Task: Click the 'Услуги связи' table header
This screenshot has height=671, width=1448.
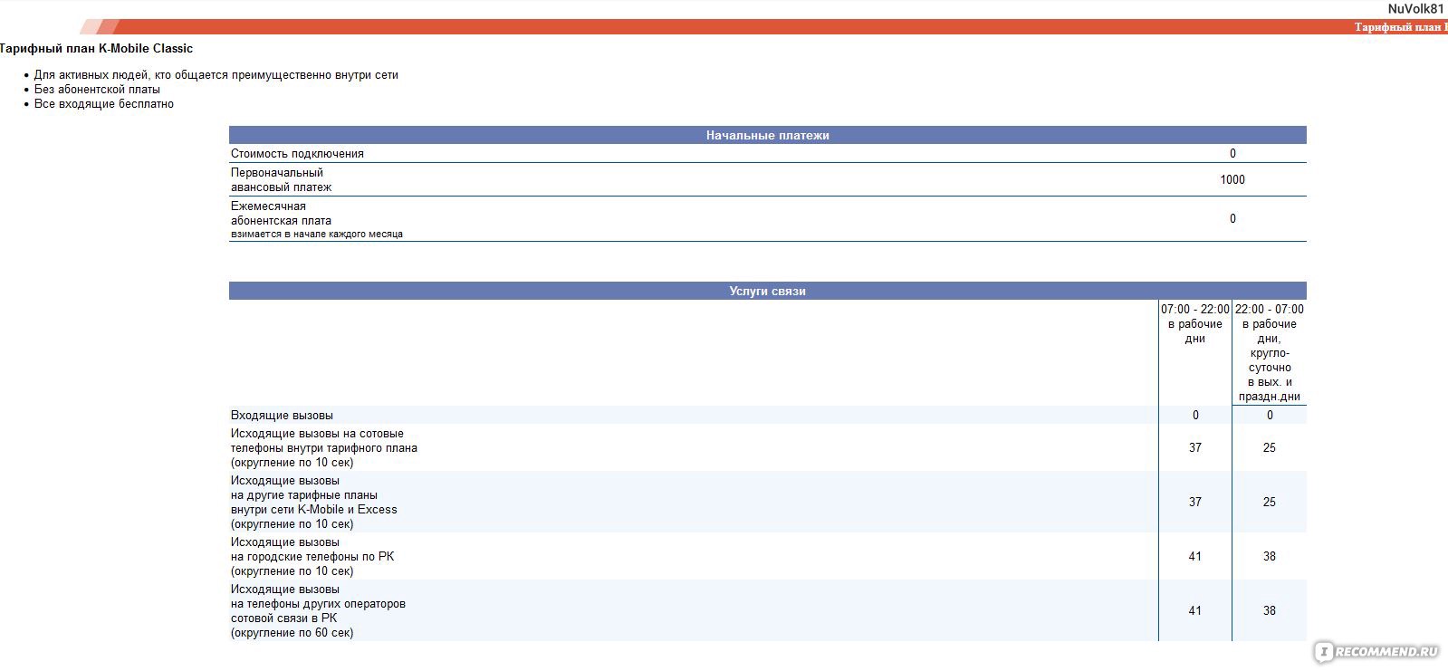Action: 767,291
